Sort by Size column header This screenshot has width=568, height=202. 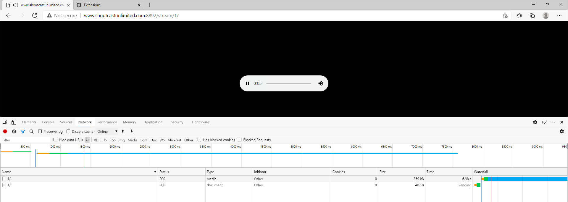[402, 172]
